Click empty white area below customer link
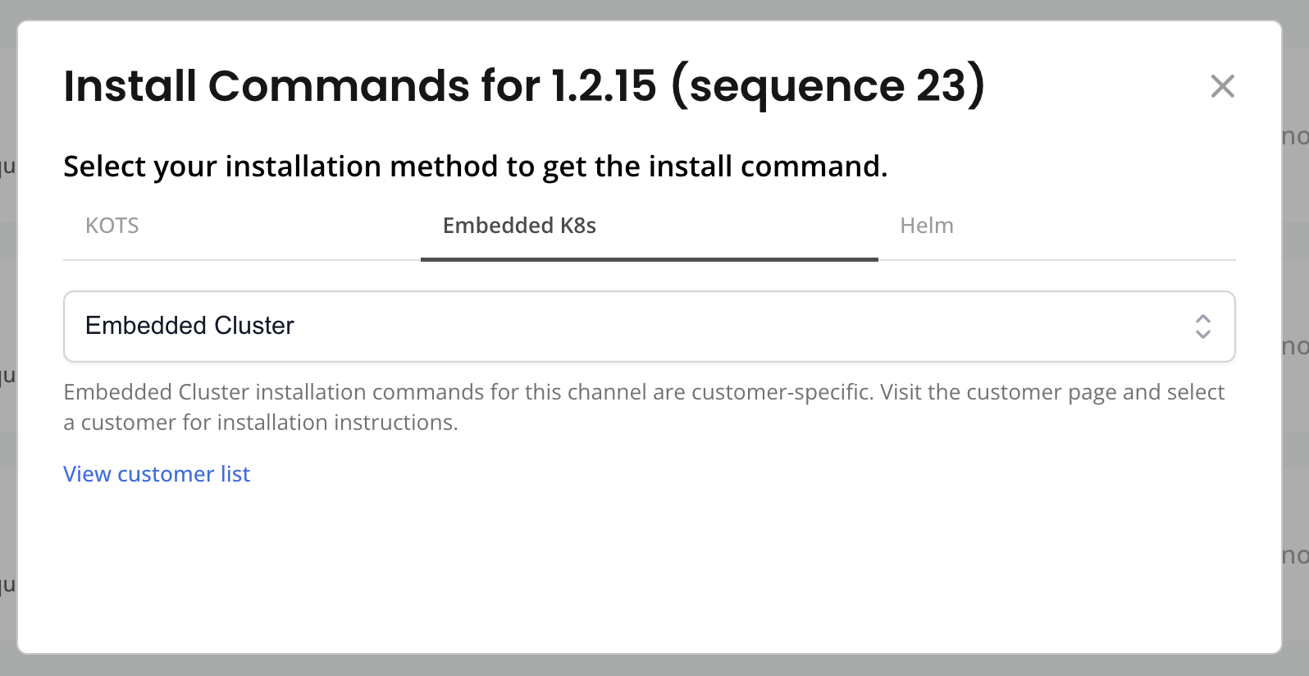Viewport: 1309px width, 676px height. (x=648, y=566)
